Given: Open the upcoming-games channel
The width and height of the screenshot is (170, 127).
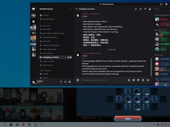Looking at the screenshot, I should (x=56, y=37).
